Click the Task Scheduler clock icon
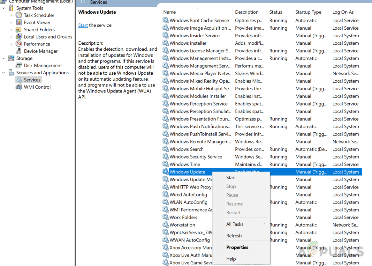 tap(19, 15)
